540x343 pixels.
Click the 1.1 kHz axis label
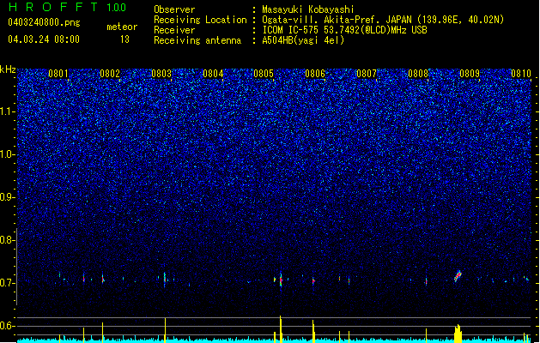8,111
